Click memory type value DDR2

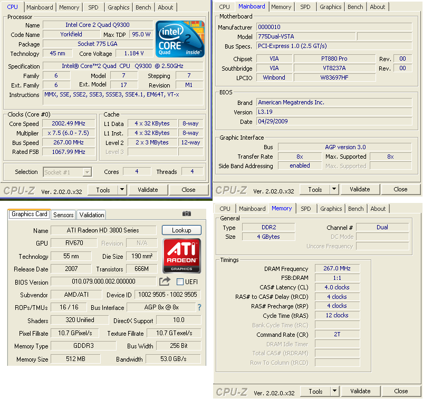pyautogui.click(x=268, y=227)
